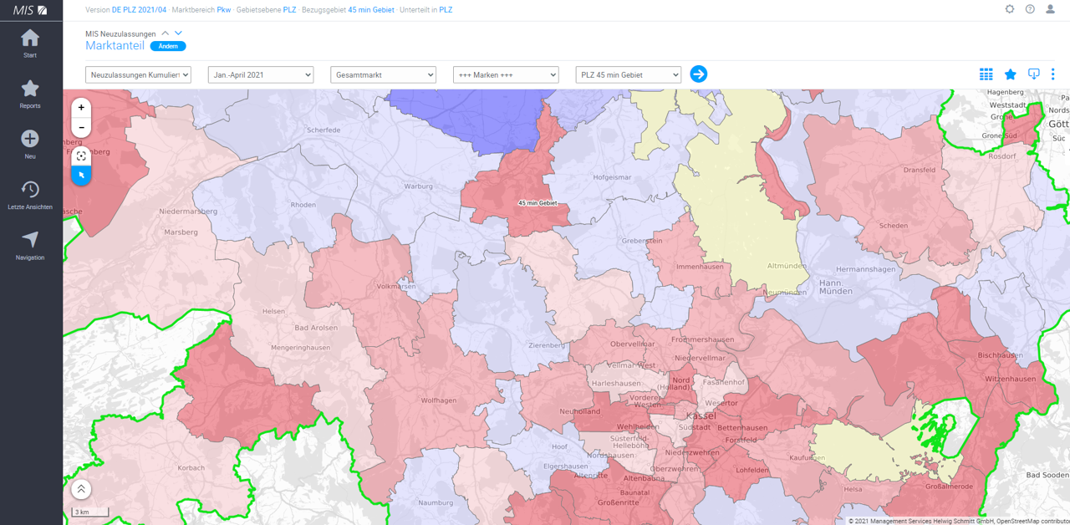Fit map to area extent

point(81,155)
